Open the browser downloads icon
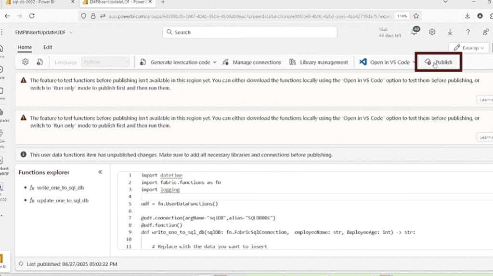 (467, 16)
